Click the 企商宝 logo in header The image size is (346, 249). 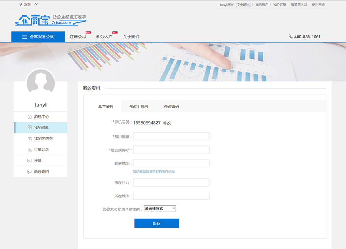50,20
